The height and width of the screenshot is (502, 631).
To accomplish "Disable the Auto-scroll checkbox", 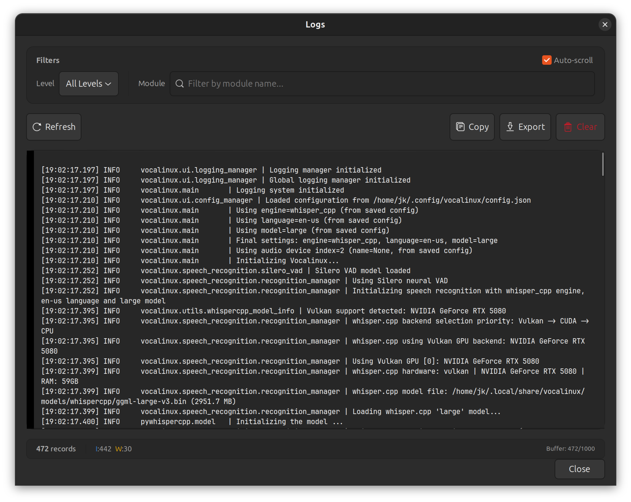I will point(546,60).
